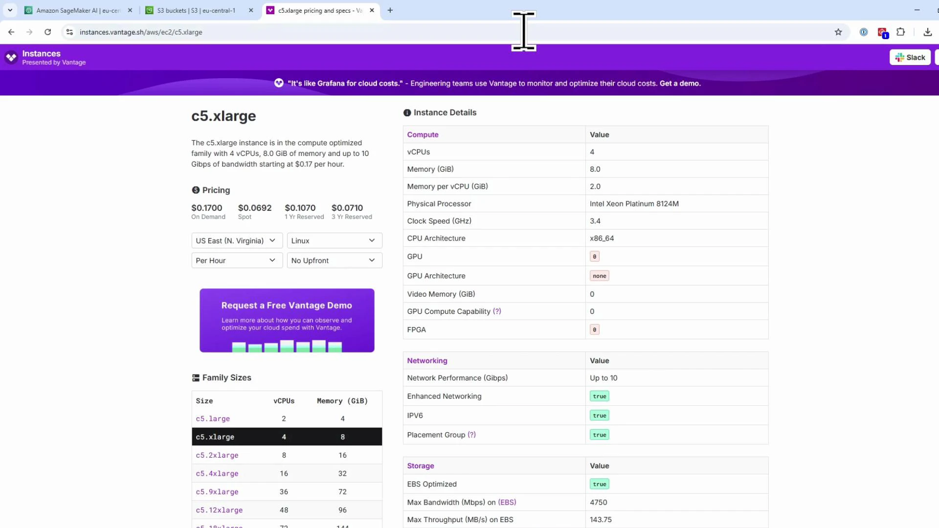This screenshot has width=939, height=528.
Task: Open the browser extensions puzzle icon
Action: pyautogui.click(x=901, y=32)
